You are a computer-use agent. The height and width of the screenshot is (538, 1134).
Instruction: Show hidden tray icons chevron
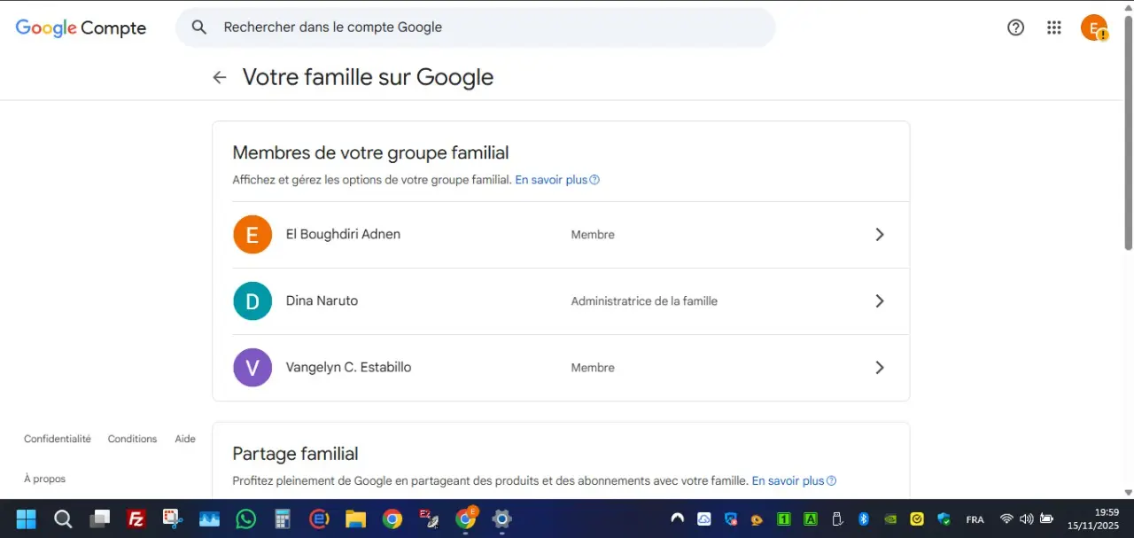(x=678, y=519)
